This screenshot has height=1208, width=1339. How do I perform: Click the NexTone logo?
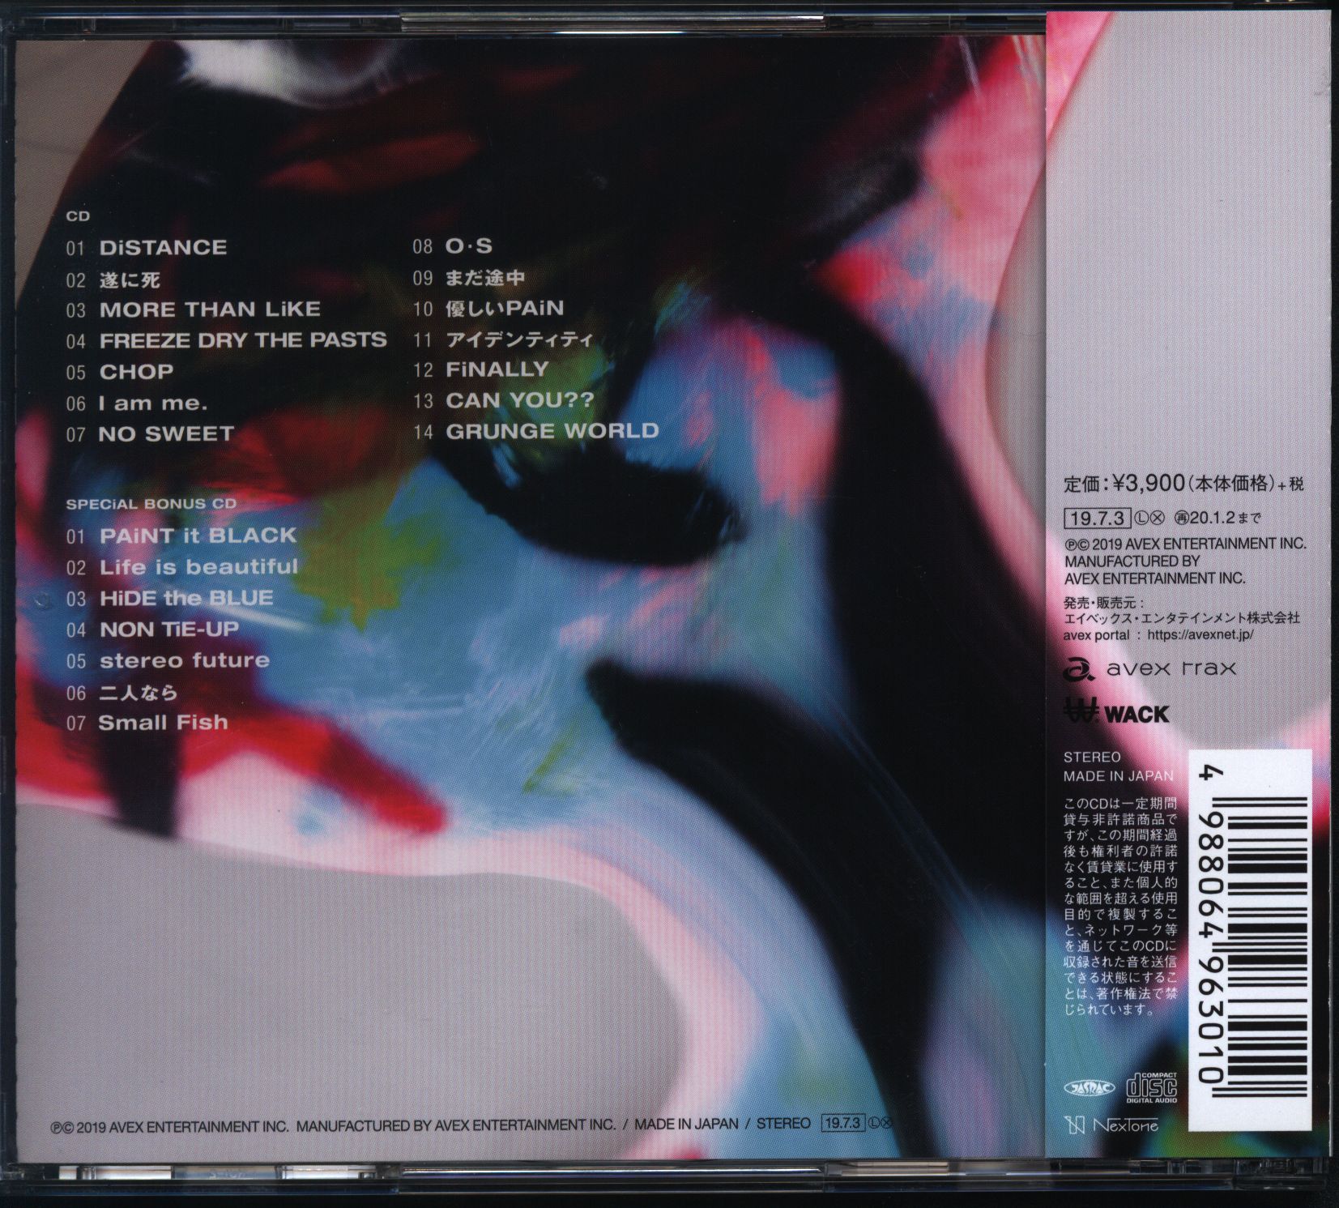coord(1112,1125)
